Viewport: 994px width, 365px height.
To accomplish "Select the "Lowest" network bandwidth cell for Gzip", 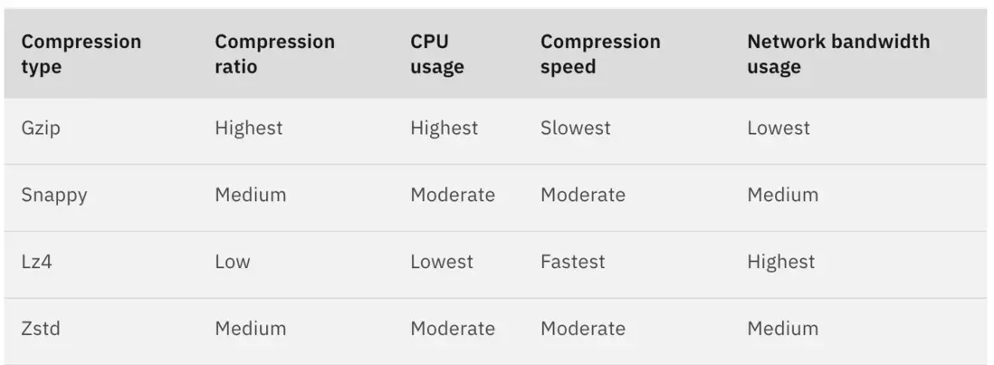I will click(x=778, y=129).
